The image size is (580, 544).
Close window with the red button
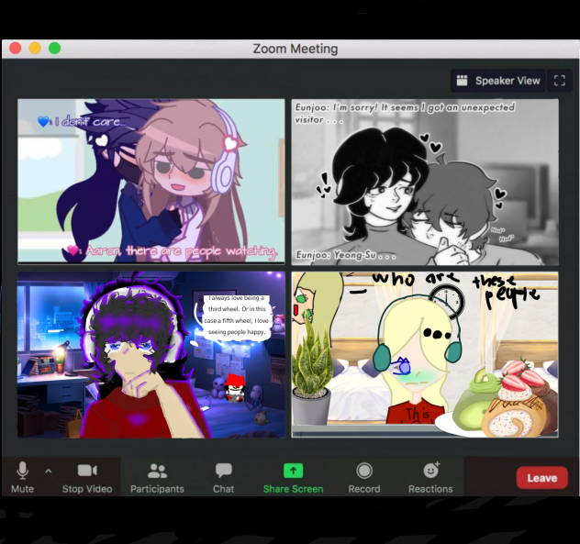click(x=16, y=48)
